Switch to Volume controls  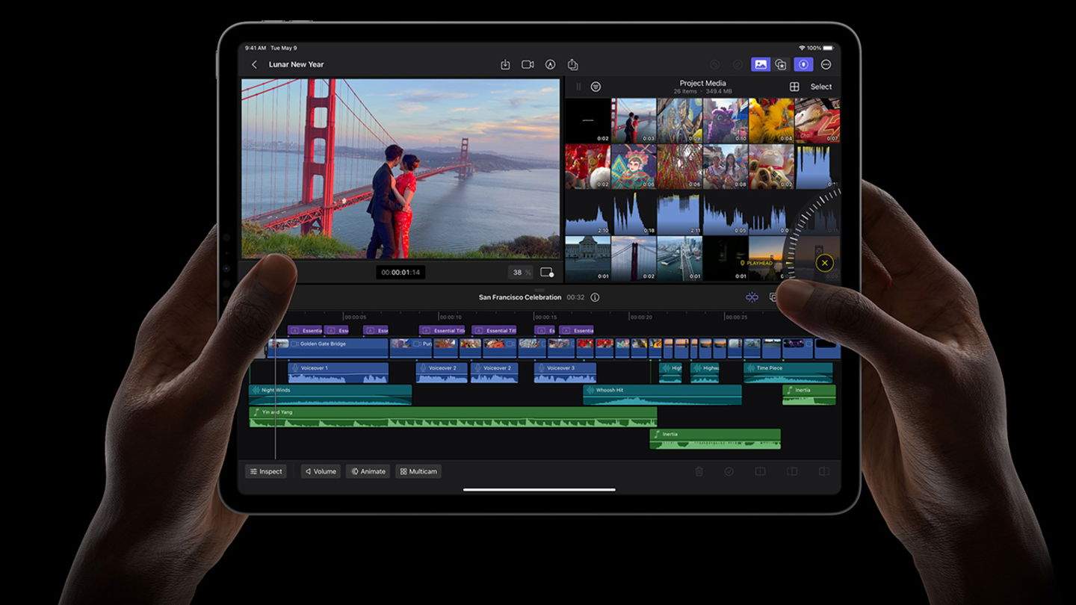click(x=320, y=471)
